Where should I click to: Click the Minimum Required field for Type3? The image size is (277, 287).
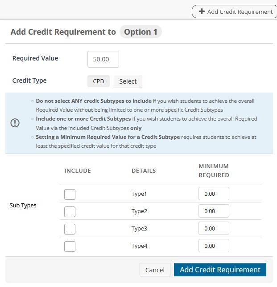(x=214, y=228)
